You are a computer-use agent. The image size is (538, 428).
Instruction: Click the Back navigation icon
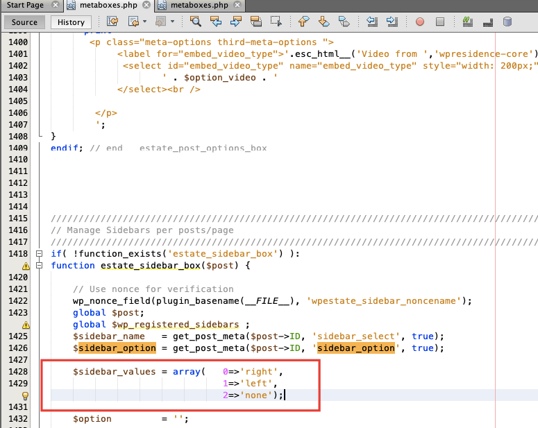(x=133, y=22)
